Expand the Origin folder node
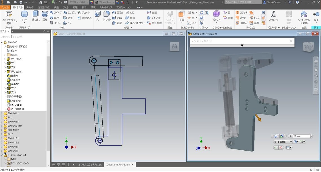Viewport: 321px width, 172px height. pos(5,55)
